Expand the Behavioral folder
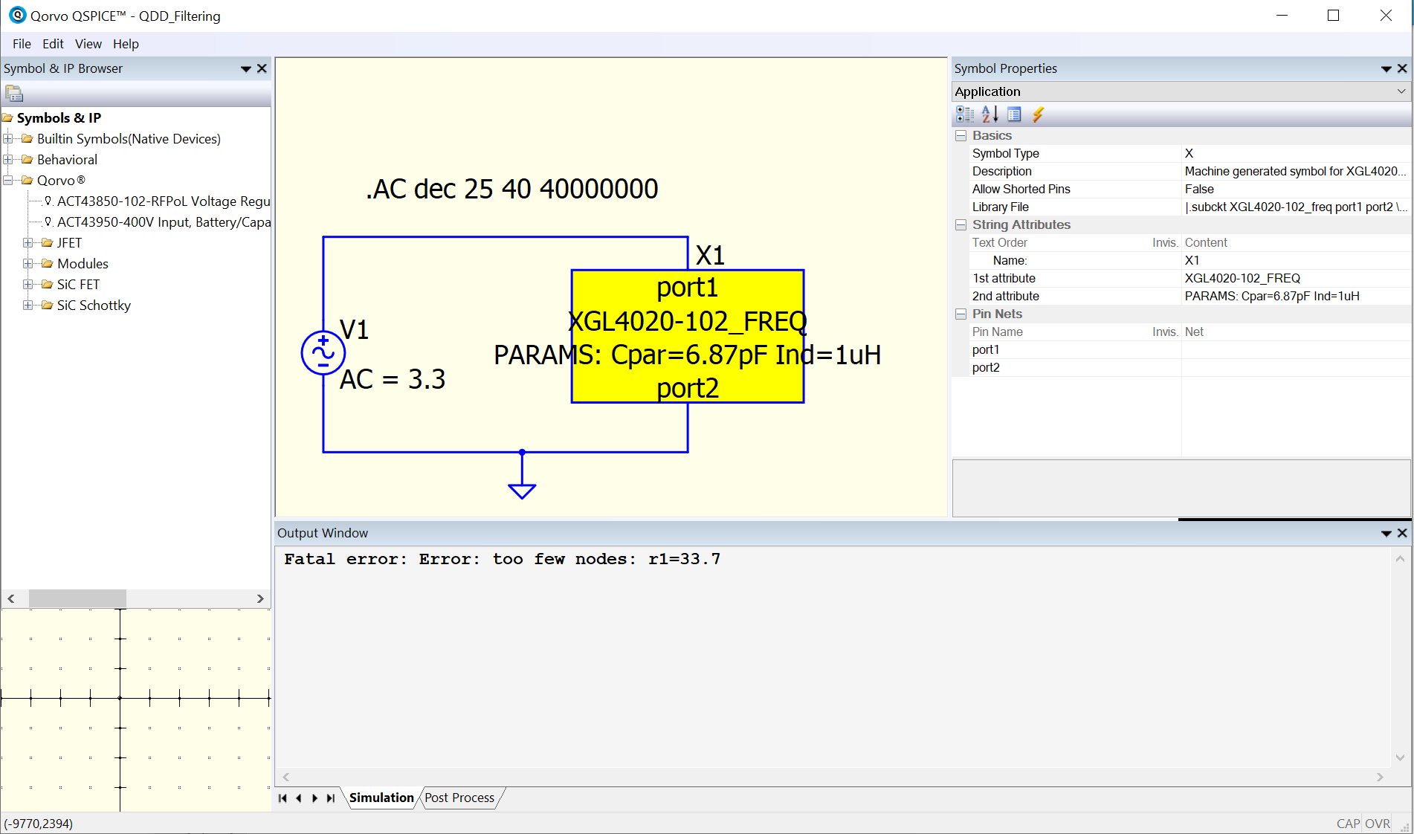Screen dimensions: 1414x834 8,160
